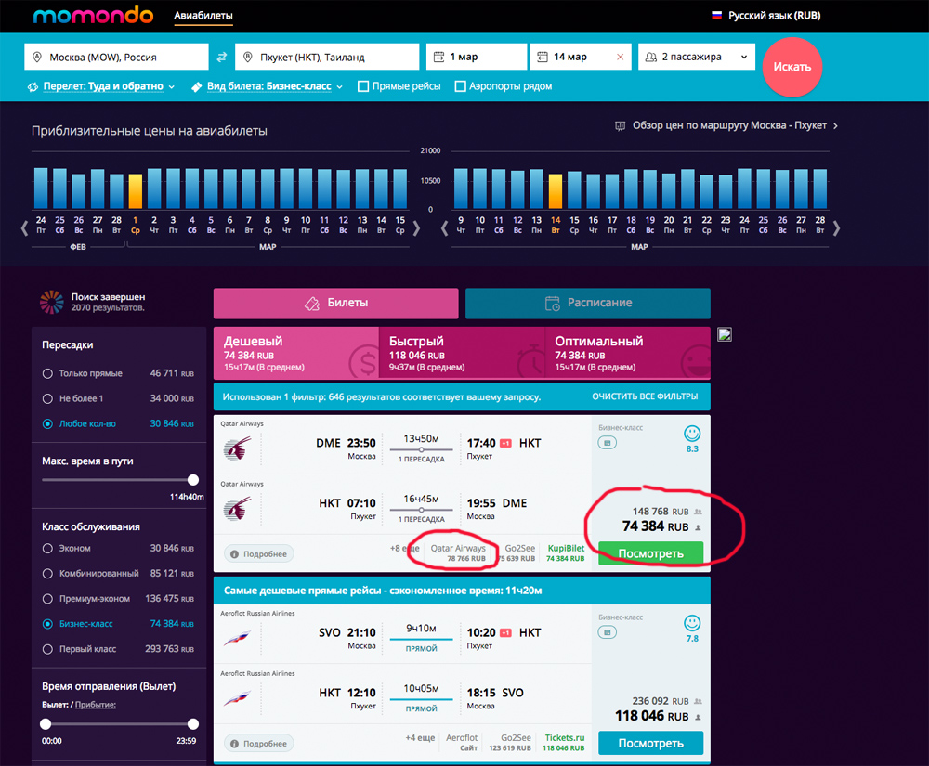Screen dimensions: 929x766
Task: Clear the 14 мар return date
Action: (621, 57)
